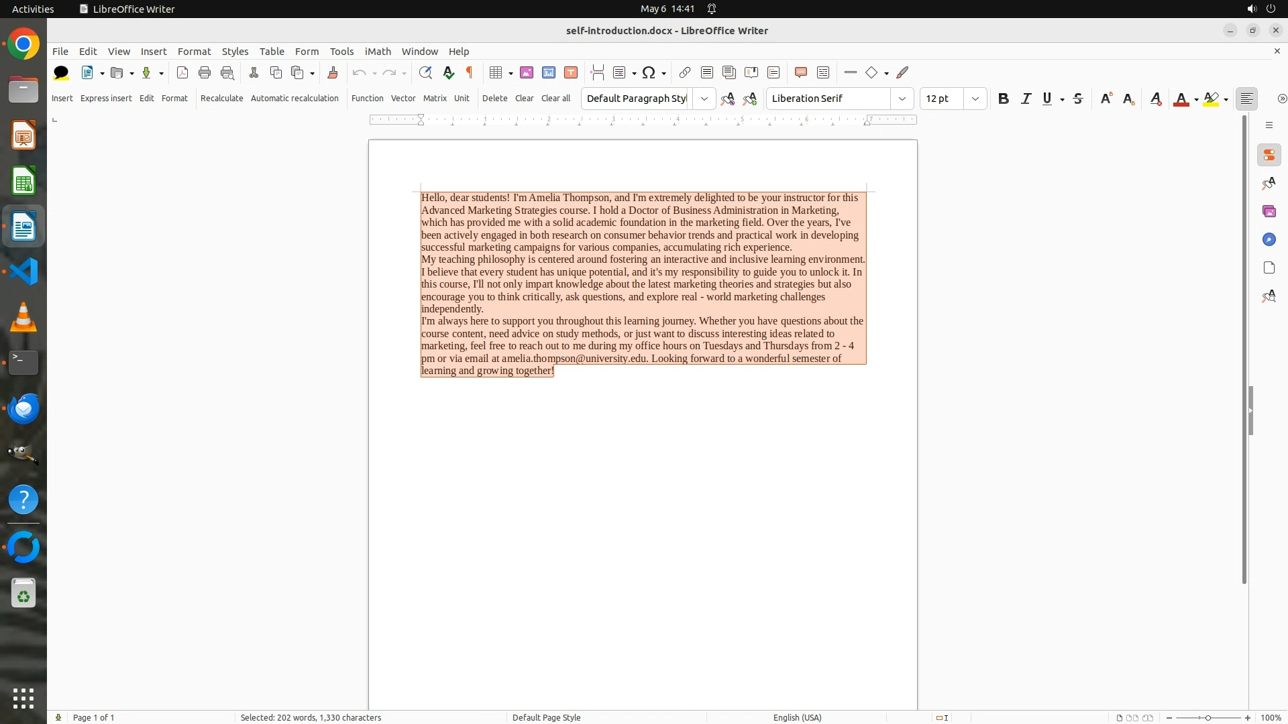This screenshot has width=1288, height=724.
Task: Click the Print icon
Action: pyautogui.click(x=205, y=72)
